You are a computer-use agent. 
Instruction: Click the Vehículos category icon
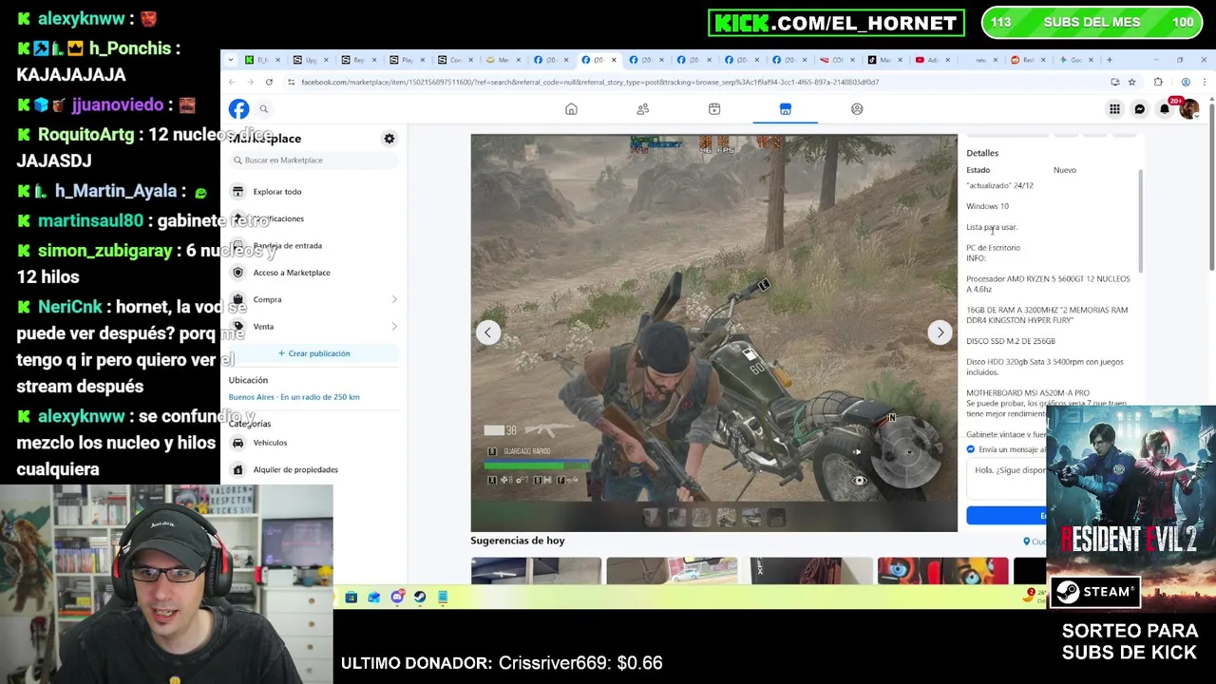point(237,443)
